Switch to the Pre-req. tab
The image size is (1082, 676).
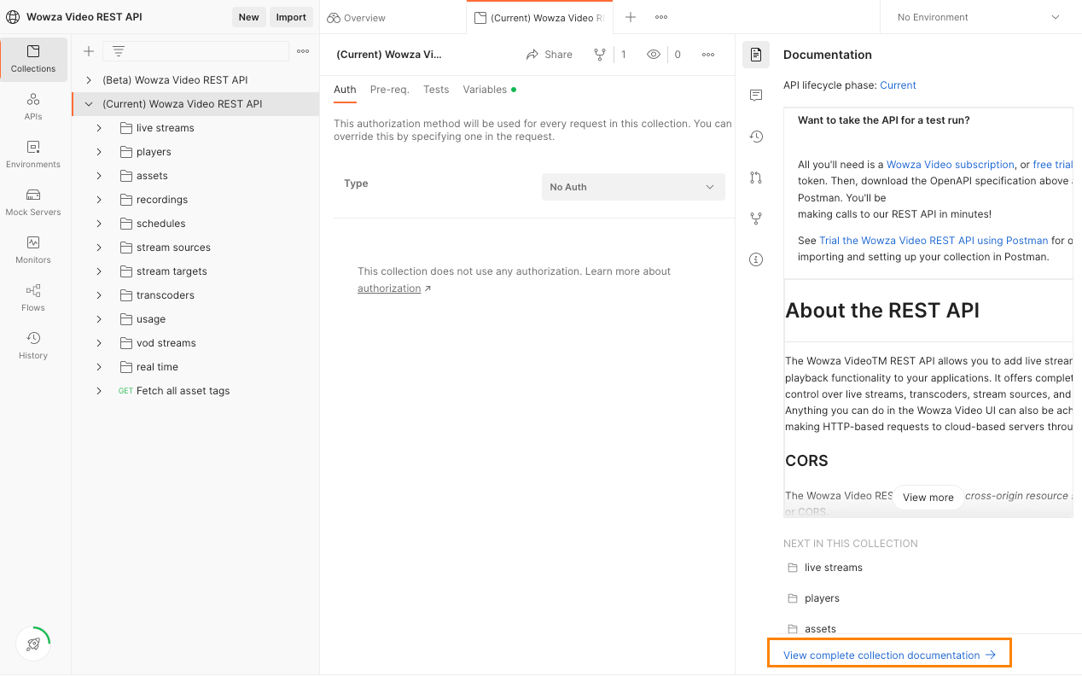(389, 90)
